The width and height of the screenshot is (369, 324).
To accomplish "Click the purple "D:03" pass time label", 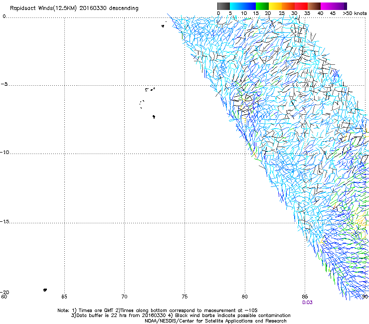I will [x=307, y=303].
